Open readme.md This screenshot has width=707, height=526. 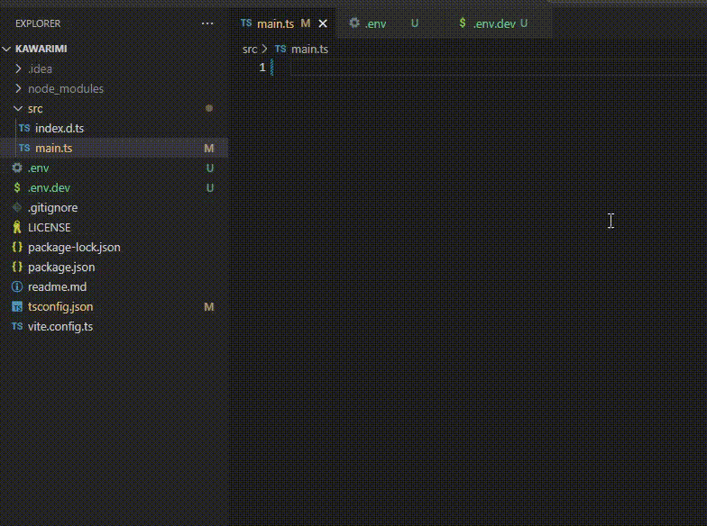[114, 286]
